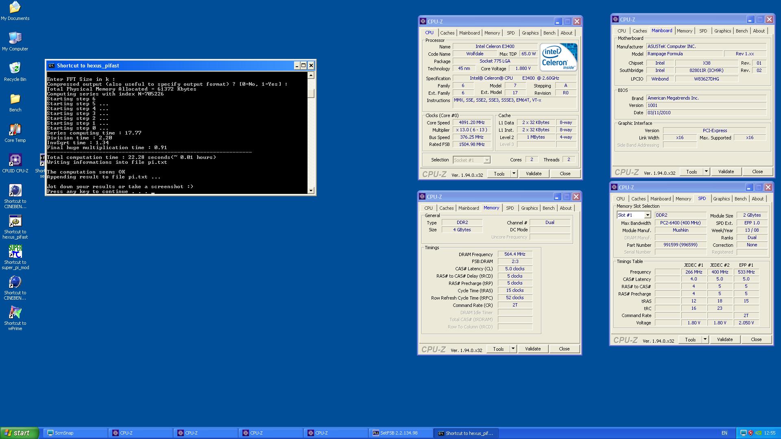Open the My Documents desktop icon
The image size is (781, 439).
(15, 11)
